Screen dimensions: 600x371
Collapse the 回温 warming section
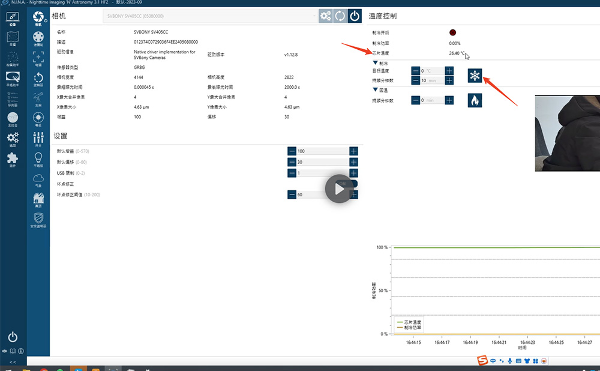pyautogui.click(x=376, y=89)
